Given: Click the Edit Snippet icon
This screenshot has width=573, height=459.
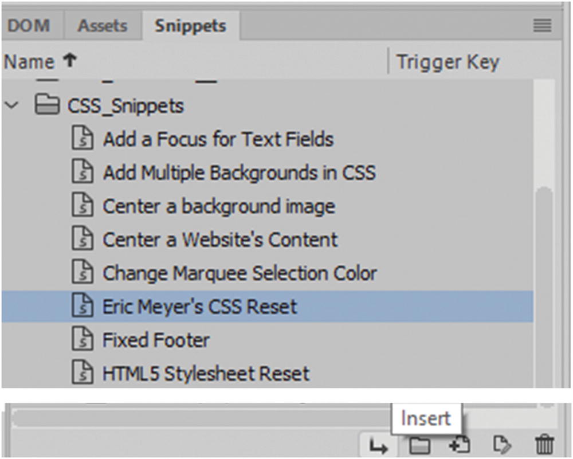Looking at the screenshot, I should (502, 446).
